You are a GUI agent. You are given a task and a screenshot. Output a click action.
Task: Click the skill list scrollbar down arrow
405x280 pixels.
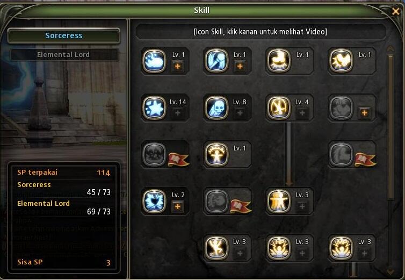390,271
